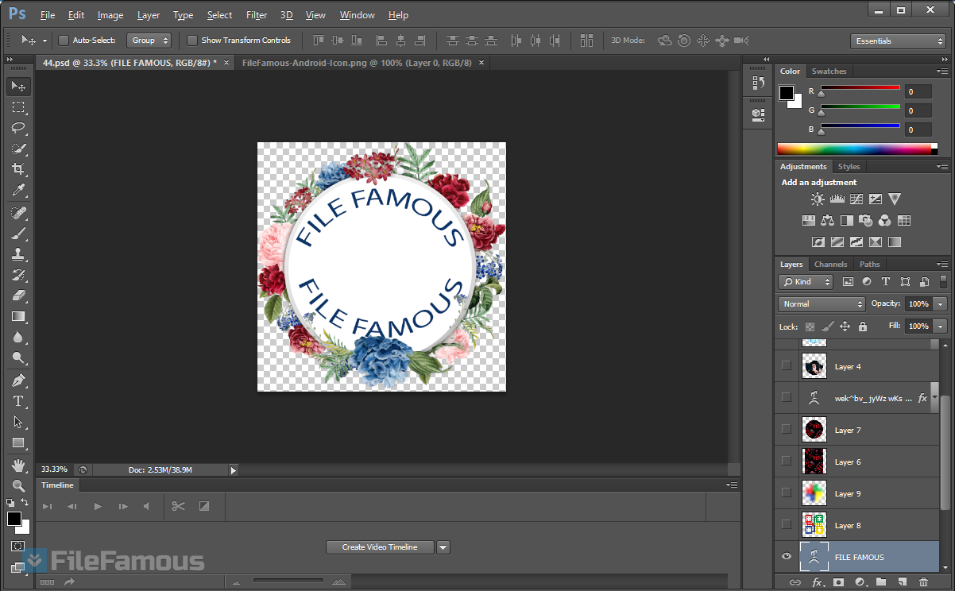Open the Normal blend mode dropdown
Viewport: 955px width, 591px height.
point(822,304)
